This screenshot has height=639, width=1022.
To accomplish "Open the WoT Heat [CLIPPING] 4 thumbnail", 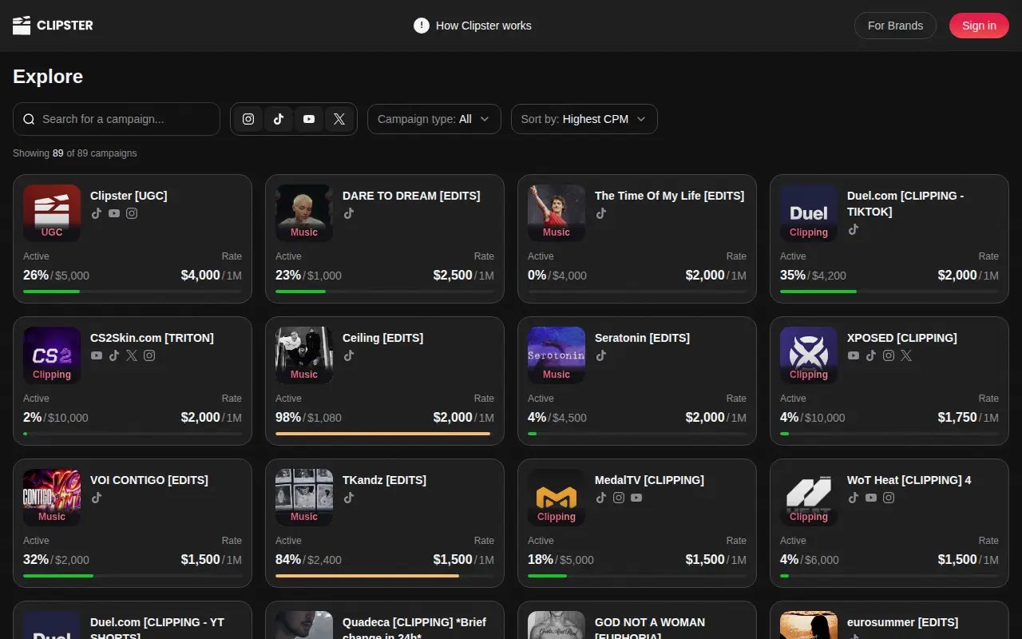I will point(809,498).
